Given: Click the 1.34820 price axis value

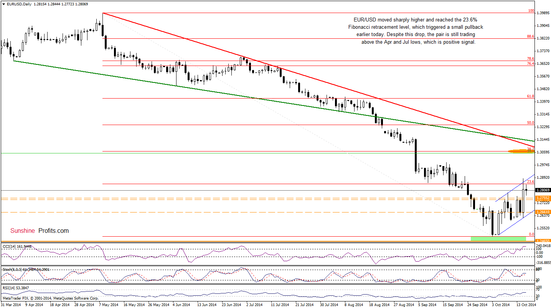Looking at the screenshot, I should coord(544,89).
